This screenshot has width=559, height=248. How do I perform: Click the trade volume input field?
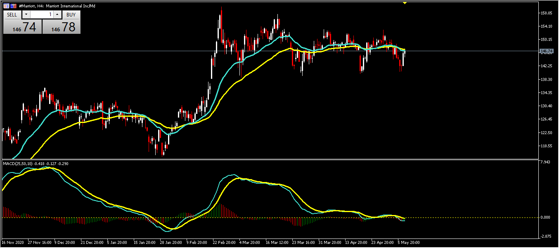click(42, 14)
